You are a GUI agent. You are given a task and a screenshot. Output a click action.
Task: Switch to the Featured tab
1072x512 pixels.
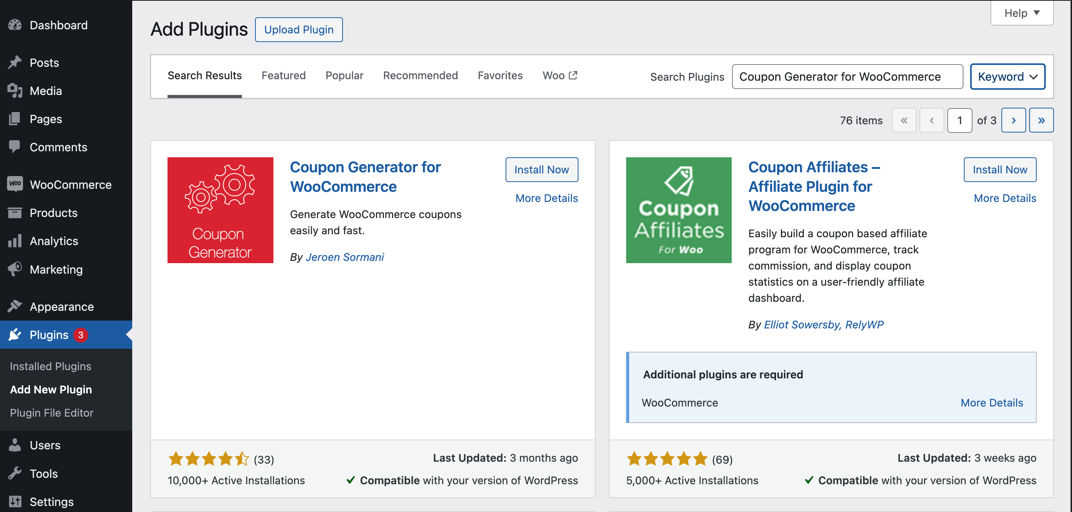283,75
